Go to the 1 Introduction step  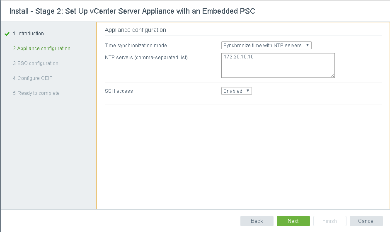[x=28, y=34]
